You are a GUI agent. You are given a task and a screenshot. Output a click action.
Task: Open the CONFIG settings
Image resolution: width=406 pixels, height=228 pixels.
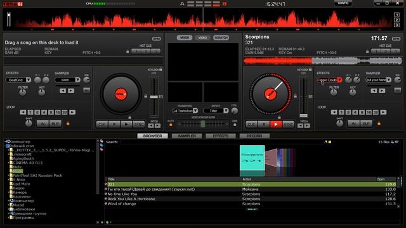(343, 3)
